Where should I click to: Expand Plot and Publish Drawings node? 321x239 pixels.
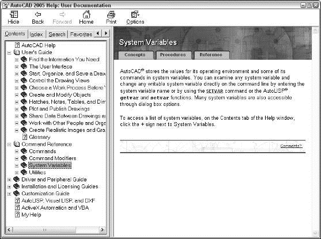17,109
